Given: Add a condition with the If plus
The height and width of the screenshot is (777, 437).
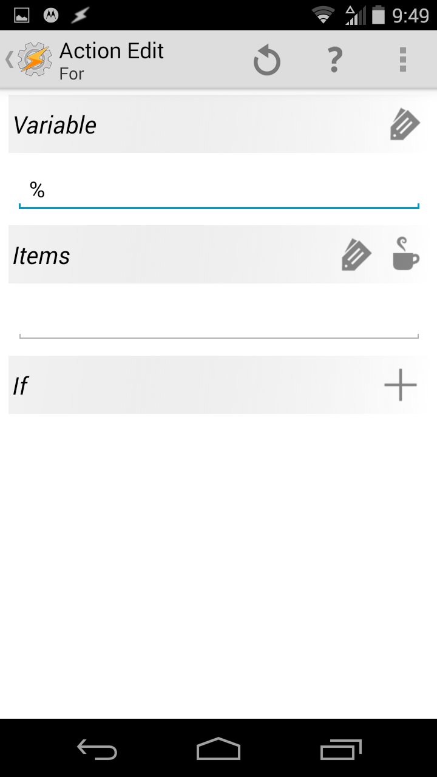Looking at the screenshot, I should [401, 385].
